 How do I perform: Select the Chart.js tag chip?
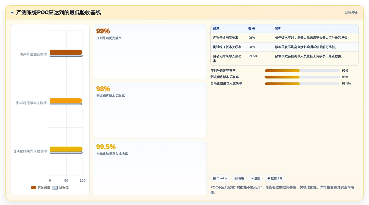(220, 178)
